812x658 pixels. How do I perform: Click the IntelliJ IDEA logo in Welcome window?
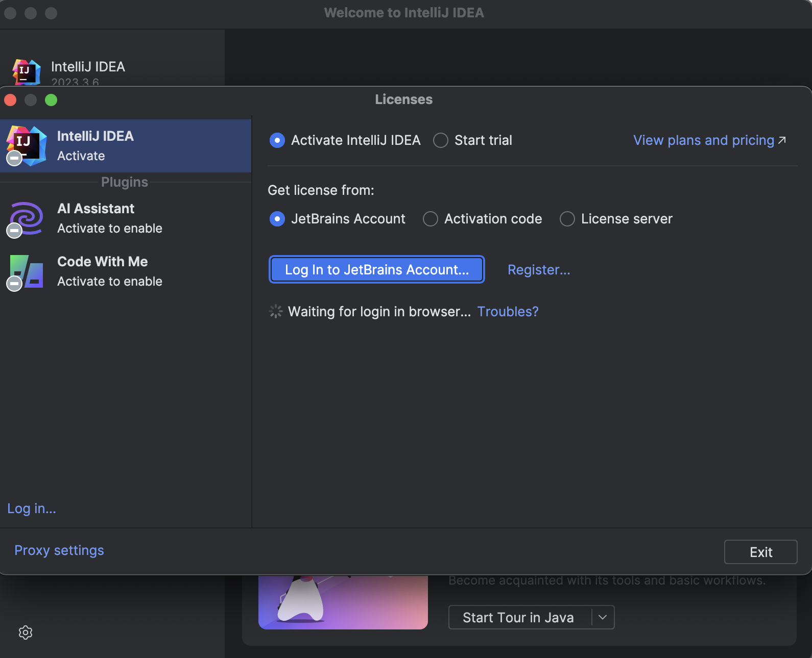click(x=27, y=72)
